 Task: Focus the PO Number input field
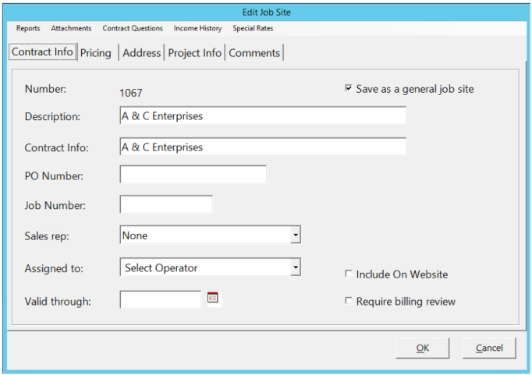[x=193, y=175]
